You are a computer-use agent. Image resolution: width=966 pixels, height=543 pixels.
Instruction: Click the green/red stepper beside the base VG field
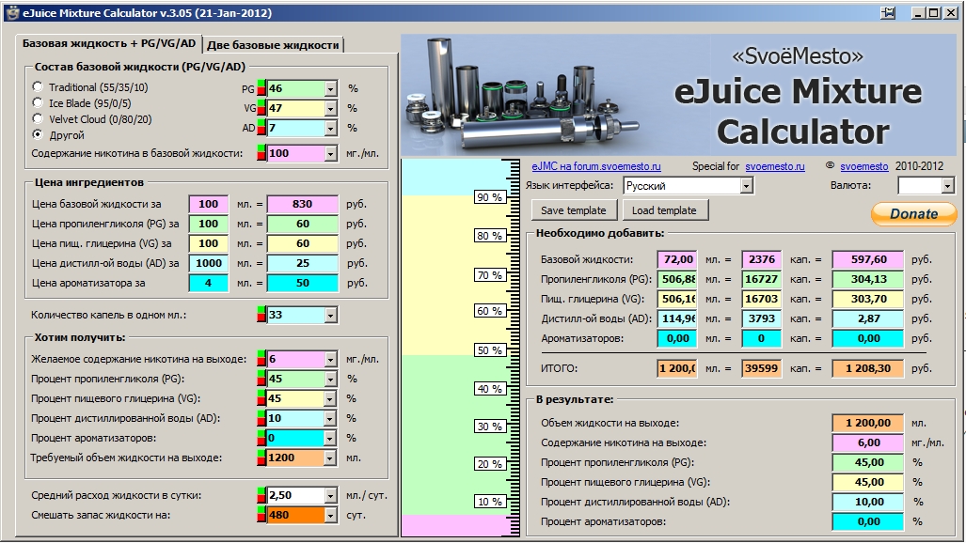click(x=261, y=108)
